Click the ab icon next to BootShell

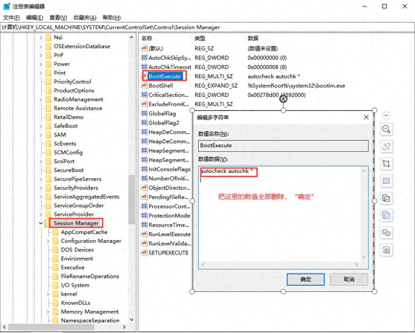click(x=144, y=85)
